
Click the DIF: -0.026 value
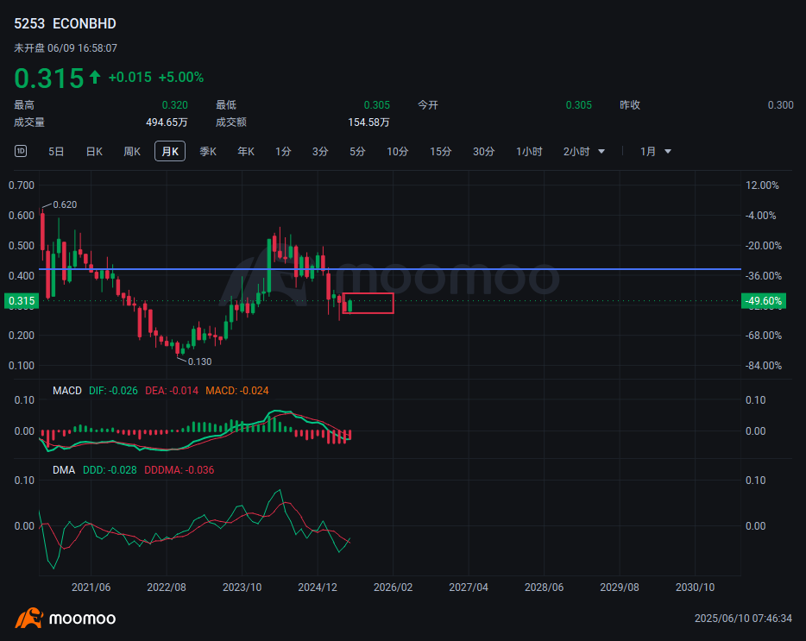113,391
